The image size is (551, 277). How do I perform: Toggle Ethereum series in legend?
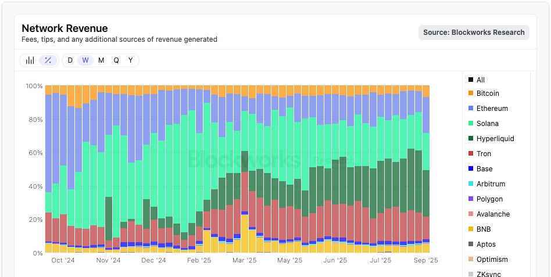488,109
